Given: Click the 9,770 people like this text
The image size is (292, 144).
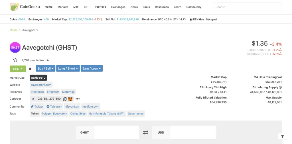Looking at the screenshot, I should 36,60.
